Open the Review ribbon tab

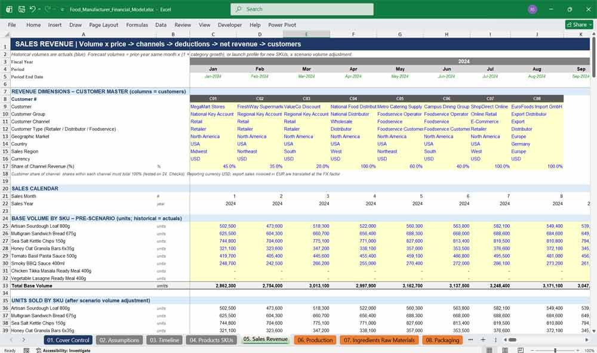click(x=183, y=24)
